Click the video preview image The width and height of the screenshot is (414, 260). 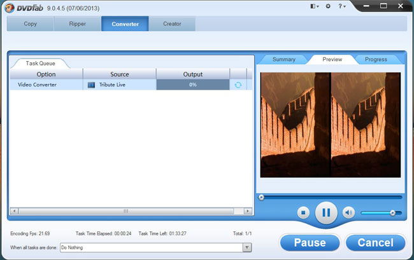pos(331,125)
